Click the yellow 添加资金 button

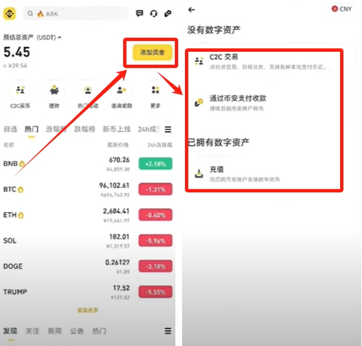[152, 52]
